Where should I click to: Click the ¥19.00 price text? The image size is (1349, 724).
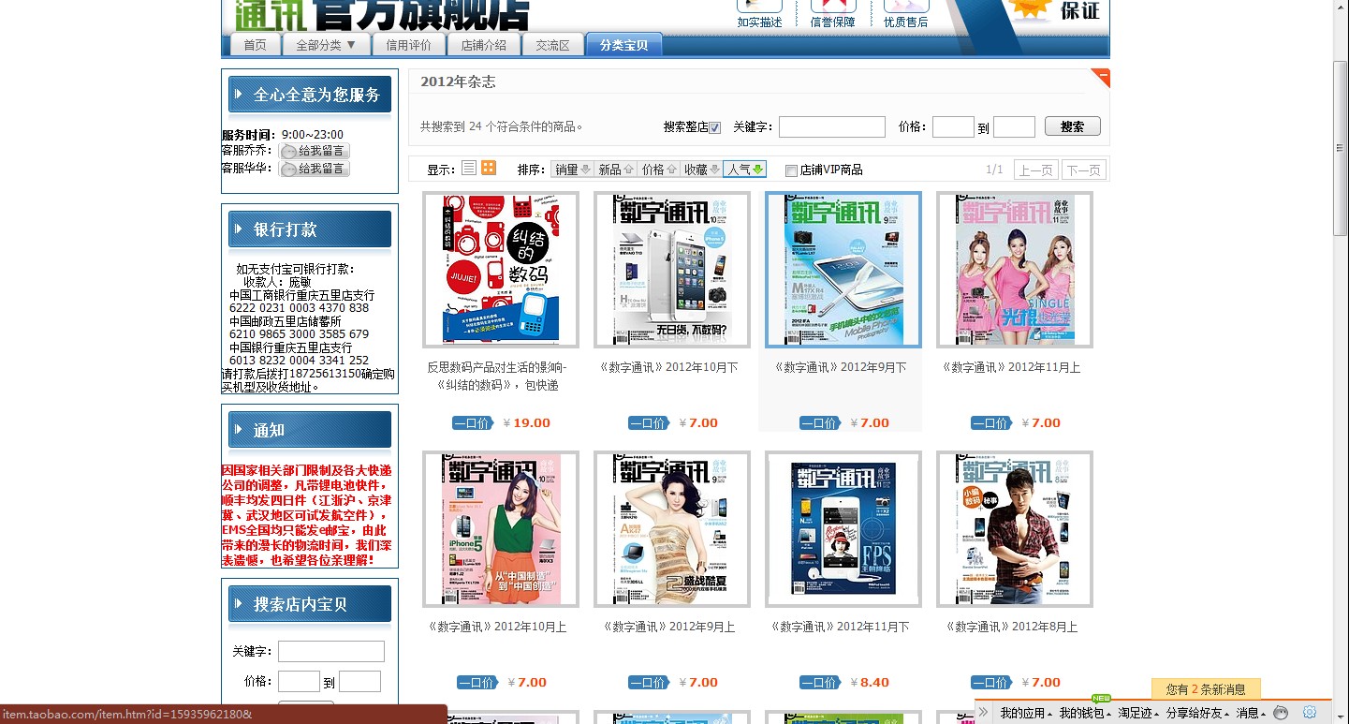point(527,423)
